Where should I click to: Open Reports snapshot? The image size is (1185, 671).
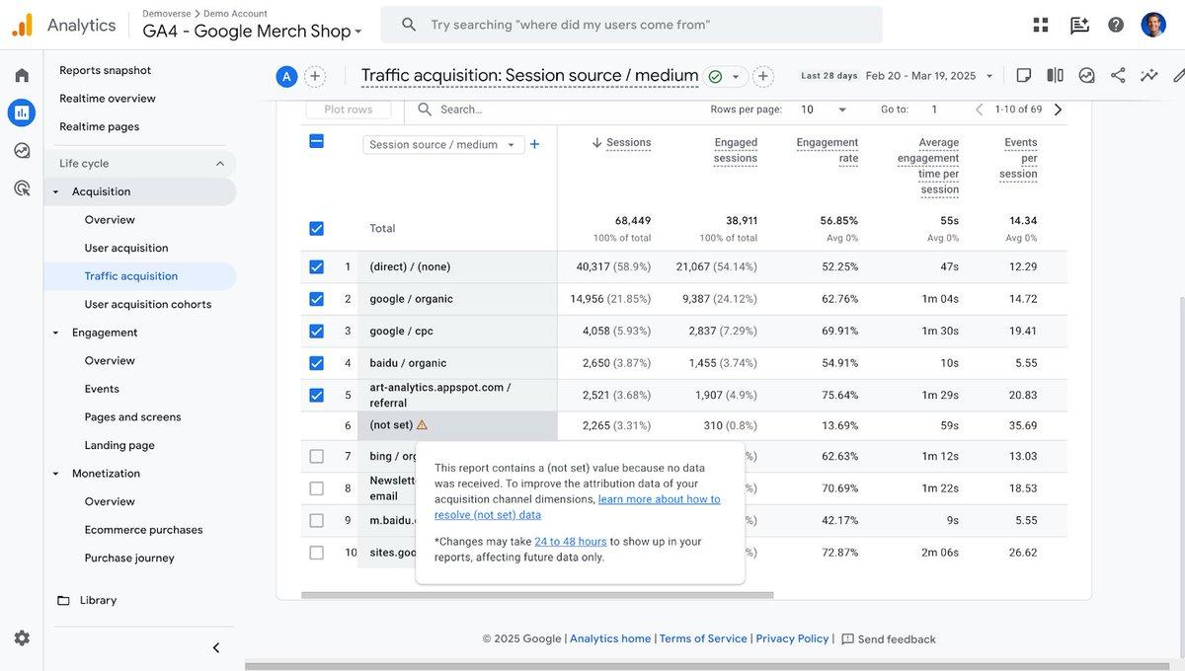(x=105, y=70)
